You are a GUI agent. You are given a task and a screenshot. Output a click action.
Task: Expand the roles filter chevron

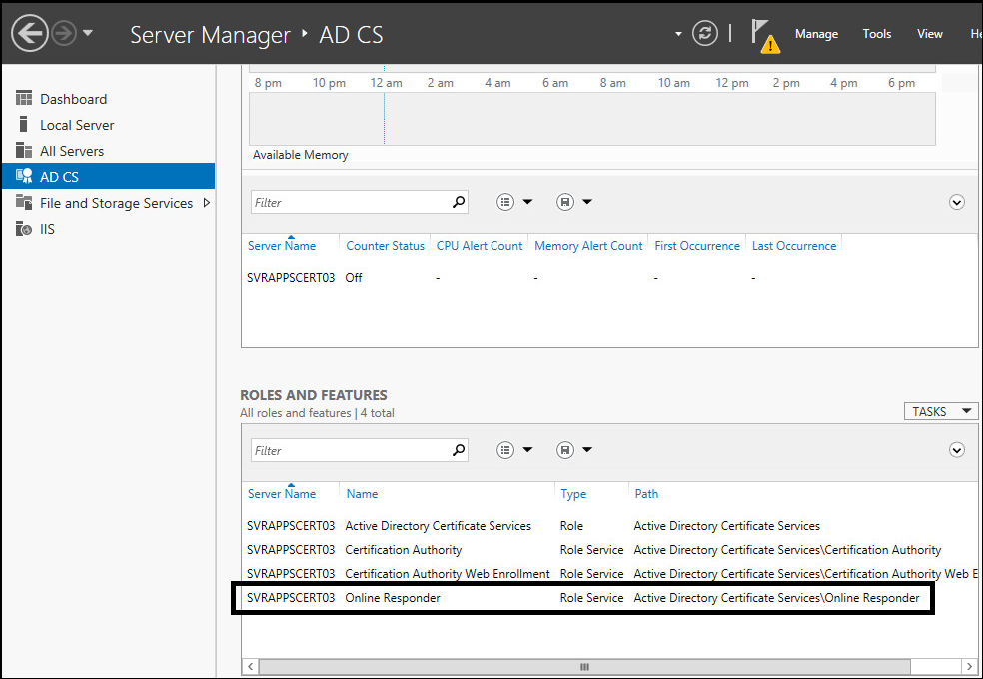point(957,450)
